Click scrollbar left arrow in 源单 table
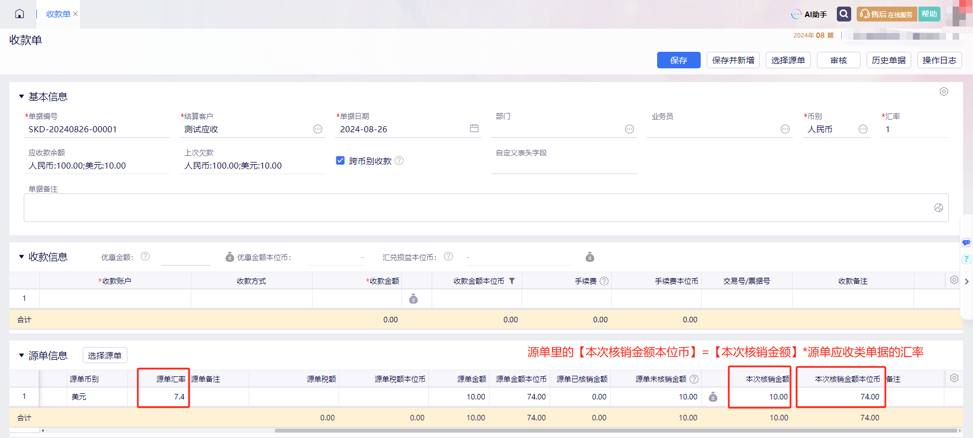 [42, 430]
